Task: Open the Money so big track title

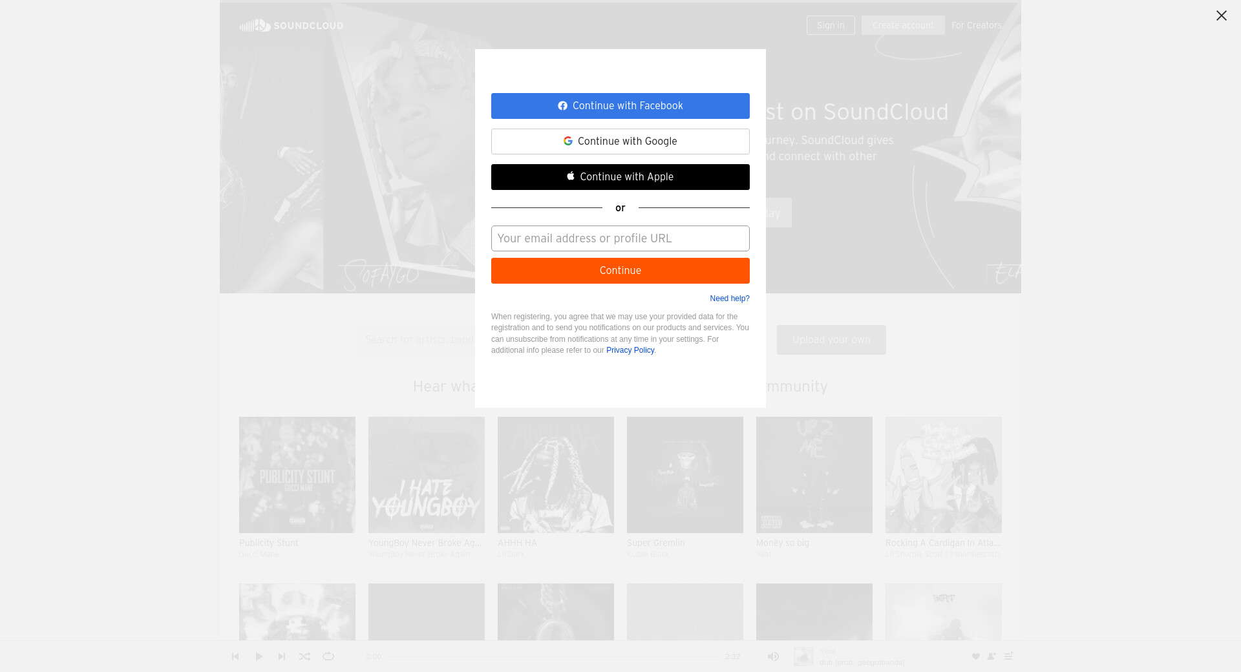Action: tap(783, 543)
